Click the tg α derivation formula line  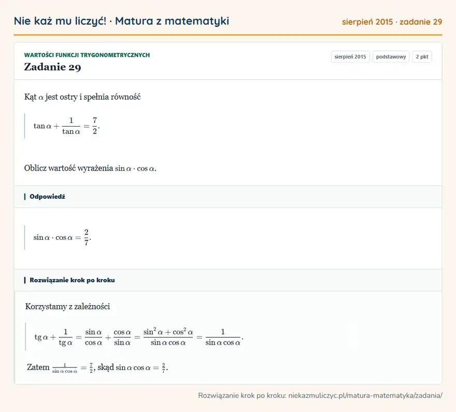tap(139, 337)
